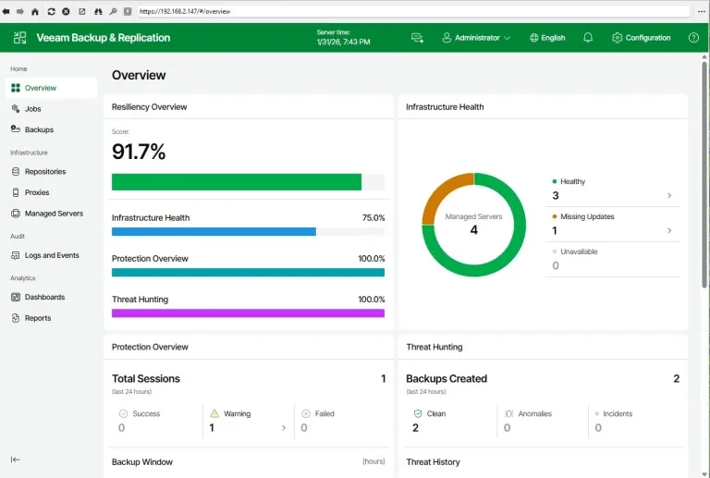Expand the Warning sessions chevron

[283, 428]
